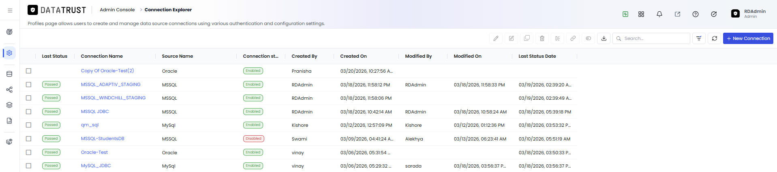Click the refresh-check icon in header
The image size is (777, 172).
point(714,14)
